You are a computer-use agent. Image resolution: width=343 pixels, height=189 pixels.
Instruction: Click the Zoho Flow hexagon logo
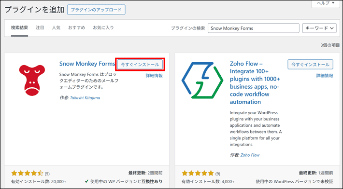(x=202, y=80)
